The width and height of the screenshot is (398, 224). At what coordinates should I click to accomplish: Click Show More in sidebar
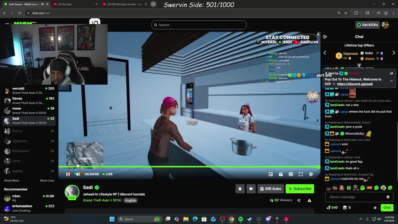[x=12, y=180]
